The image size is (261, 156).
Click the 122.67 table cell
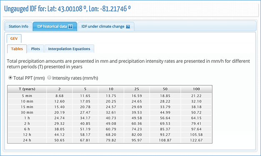coord(196,140)
